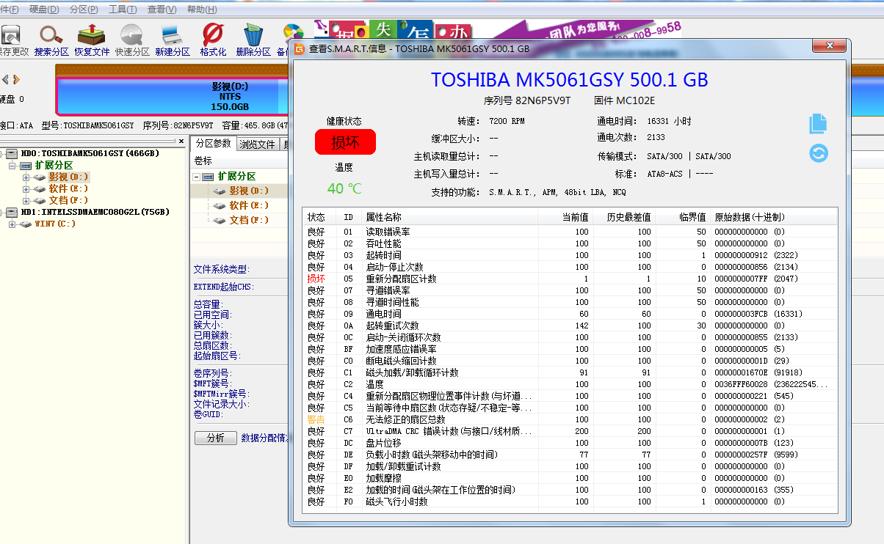Select the 盘片位移 attribute row
Viewport: 884px width, 544px height.
tap(570, 443)
